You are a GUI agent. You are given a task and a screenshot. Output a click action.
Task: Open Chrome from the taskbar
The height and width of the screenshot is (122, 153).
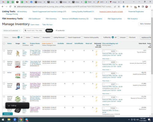pos(21,120)
